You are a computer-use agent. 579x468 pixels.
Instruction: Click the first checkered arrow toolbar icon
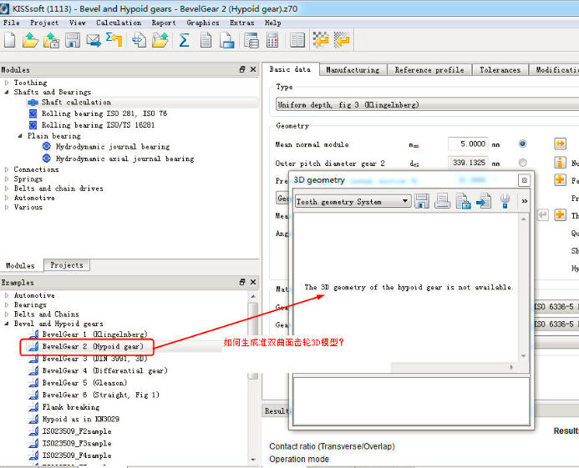click(321, 40)
